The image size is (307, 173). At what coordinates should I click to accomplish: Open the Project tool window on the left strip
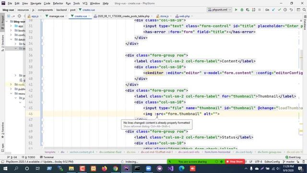point(2,22)
